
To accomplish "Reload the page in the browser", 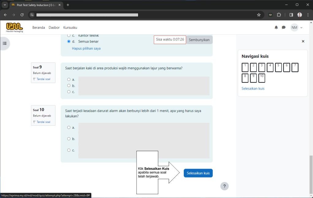I will [22, 15].
